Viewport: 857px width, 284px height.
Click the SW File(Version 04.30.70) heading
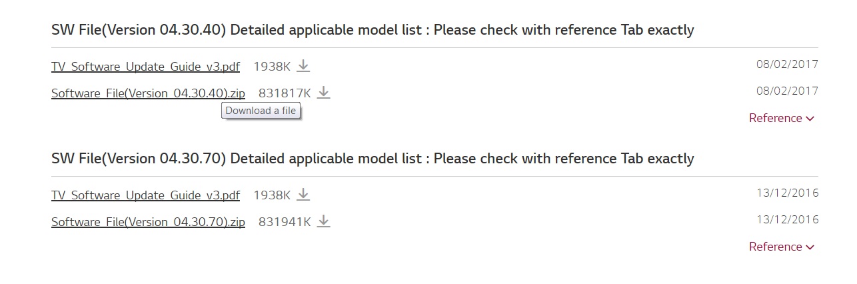coord(373,159)
